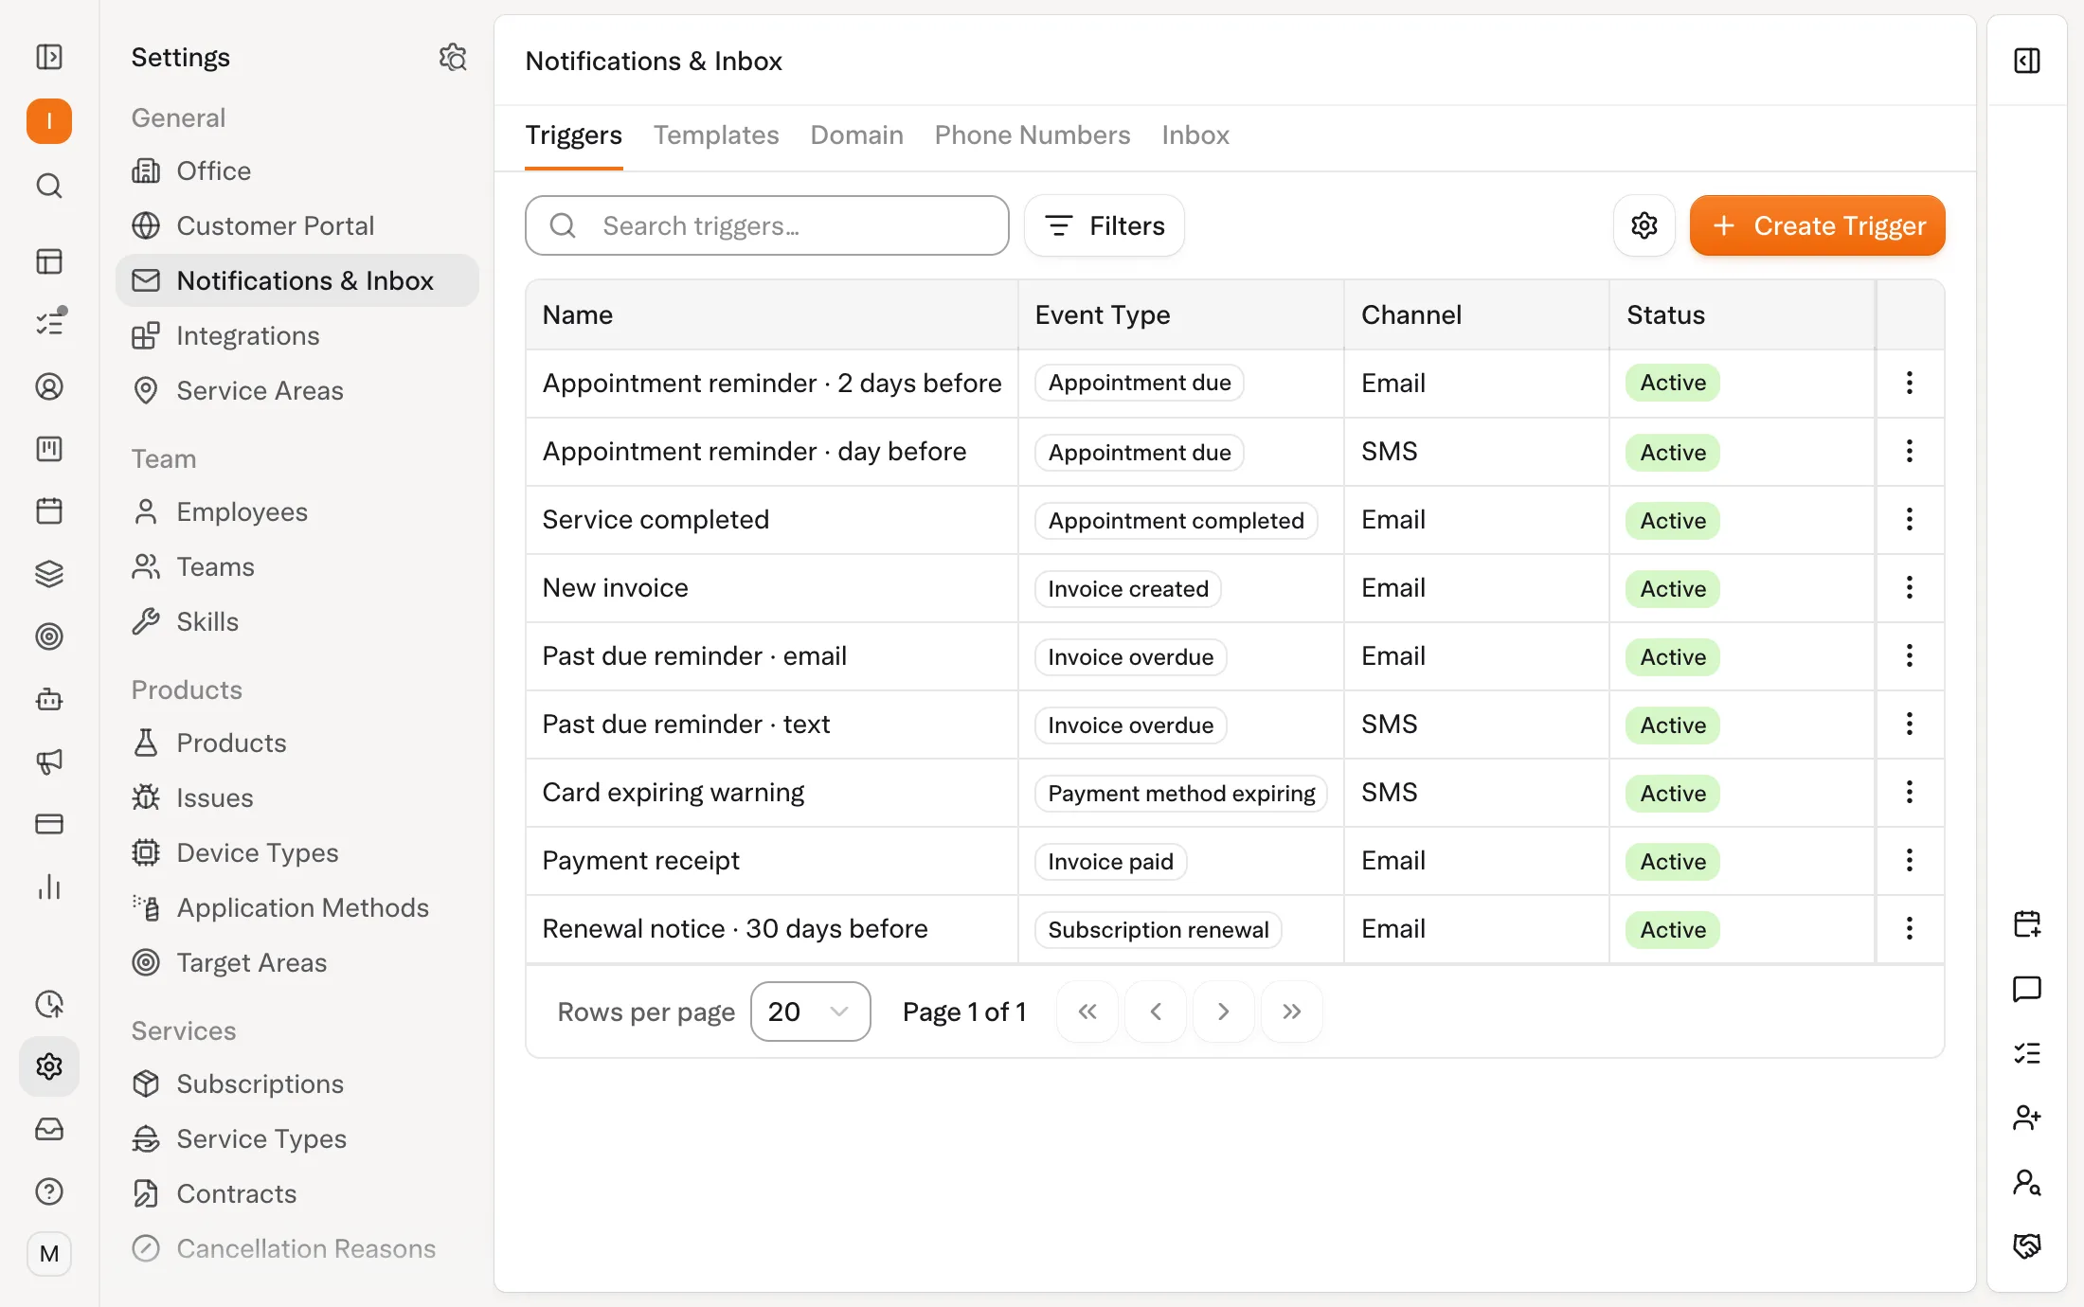Open the megaphone marketing icon

tap(49, 761)
